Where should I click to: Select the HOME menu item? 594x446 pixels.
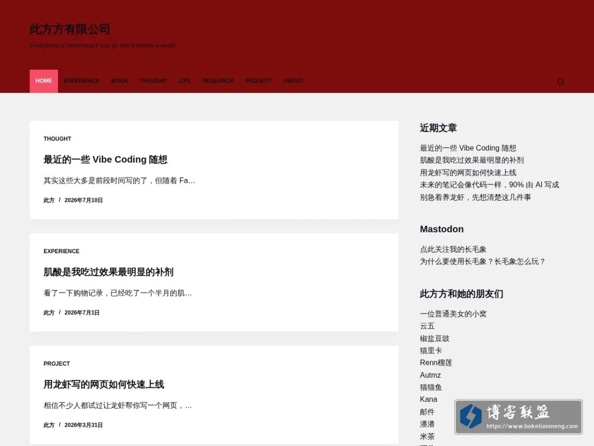(x=44, y=81)
